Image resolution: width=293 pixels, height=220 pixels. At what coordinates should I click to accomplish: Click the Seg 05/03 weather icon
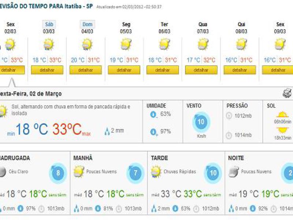pos(126,45)
